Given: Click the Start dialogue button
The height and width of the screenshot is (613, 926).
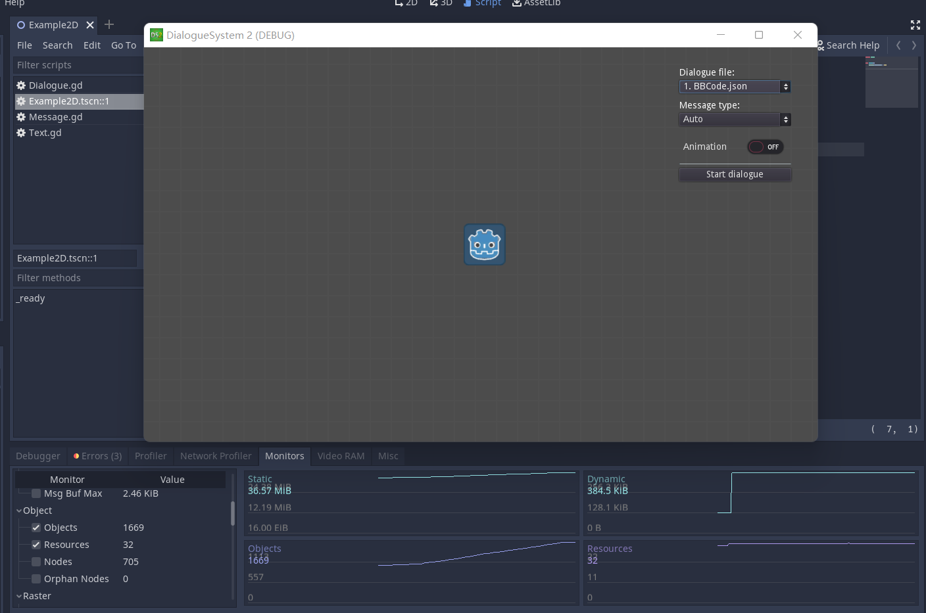Looking at the screenshot, I should 735,174.
